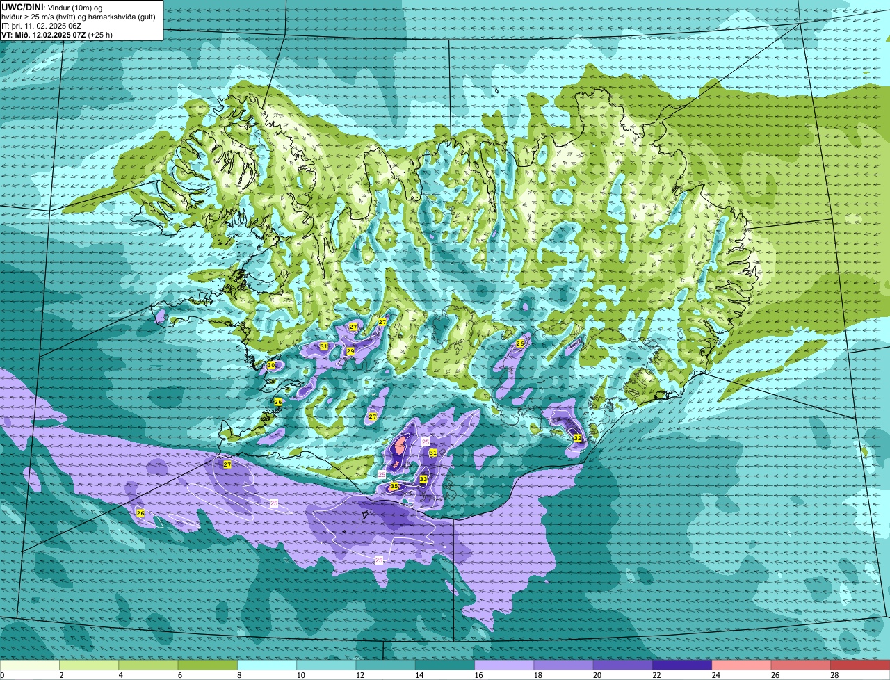Pick the 12–14 teal legend swatch

click(x=386, y=665)
